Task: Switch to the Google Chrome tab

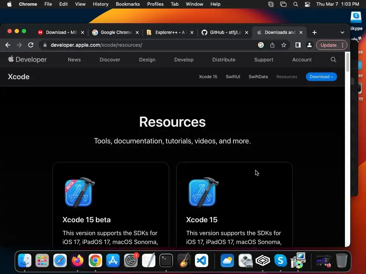Action: (x=112, y=32)
